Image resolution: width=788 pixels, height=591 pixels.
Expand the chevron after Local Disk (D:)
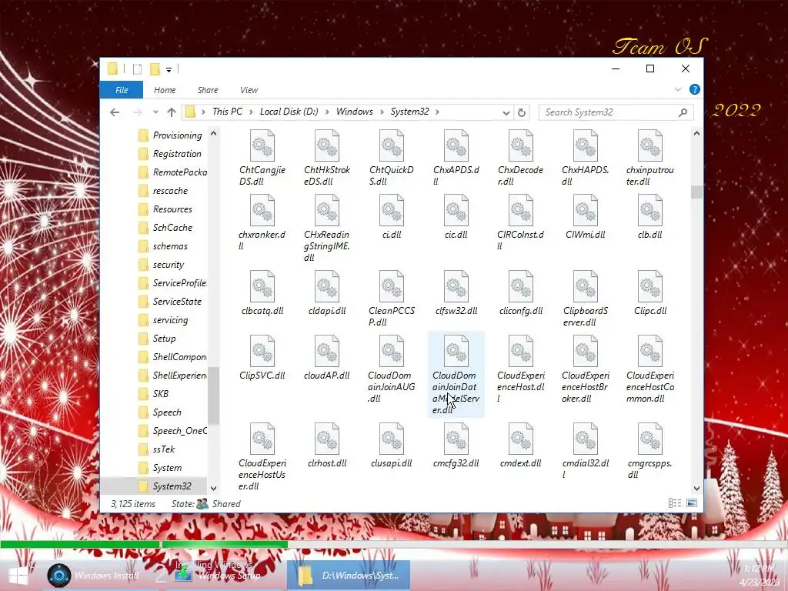[x=327, y=112]
